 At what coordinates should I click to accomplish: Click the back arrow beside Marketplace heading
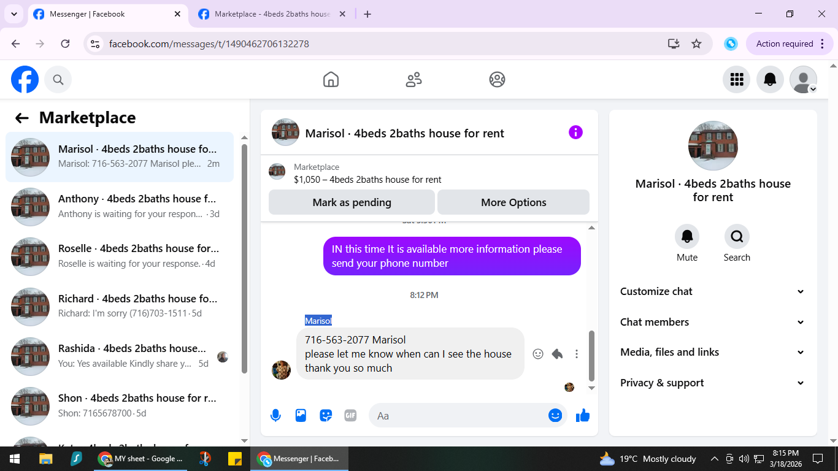22,118
